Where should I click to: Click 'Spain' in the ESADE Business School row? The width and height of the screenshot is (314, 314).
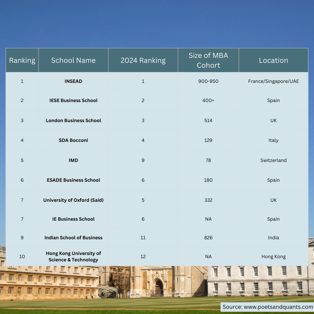[273, 180]
